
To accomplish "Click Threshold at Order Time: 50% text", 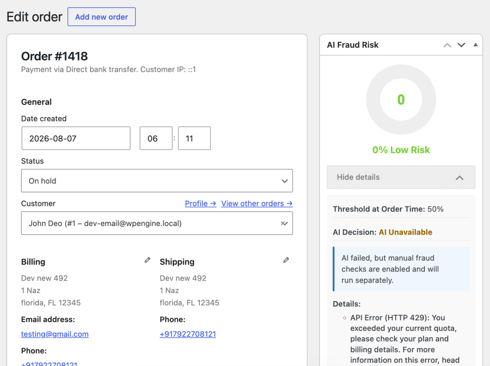I will click(388, 209).
